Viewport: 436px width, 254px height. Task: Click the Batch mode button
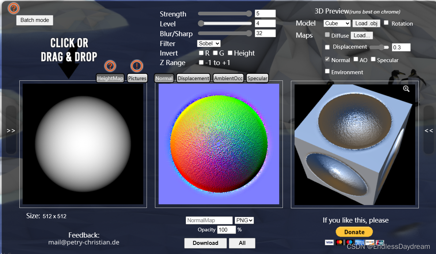(34, 20)
